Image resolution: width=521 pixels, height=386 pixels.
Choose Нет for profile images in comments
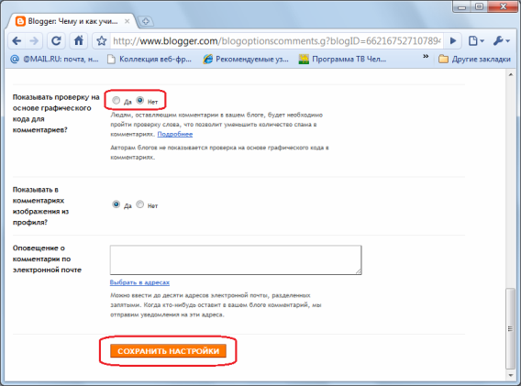[x=140, y=204]
